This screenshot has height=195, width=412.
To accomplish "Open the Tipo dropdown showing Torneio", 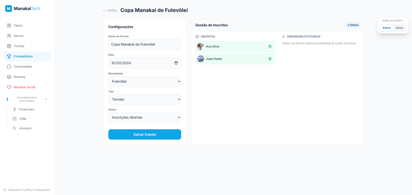I will coord(144,99).
